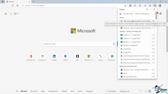
Task: Select the All history tab
Action: click(120, 14)
